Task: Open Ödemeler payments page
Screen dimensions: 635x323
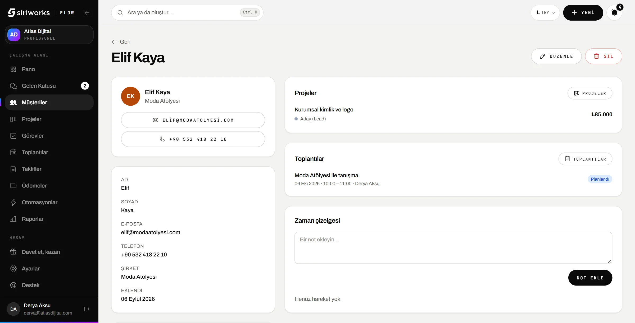Action: point(49,186)
